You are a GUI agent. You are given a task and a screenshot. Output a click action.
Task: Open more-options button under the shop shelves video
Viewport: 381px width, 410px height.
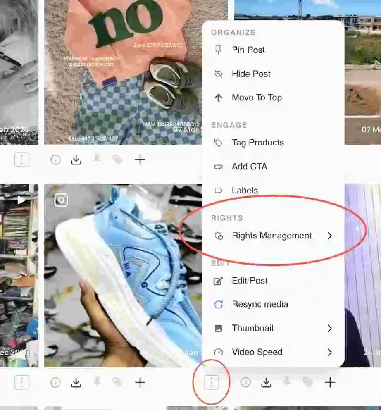tap(22, 383)
